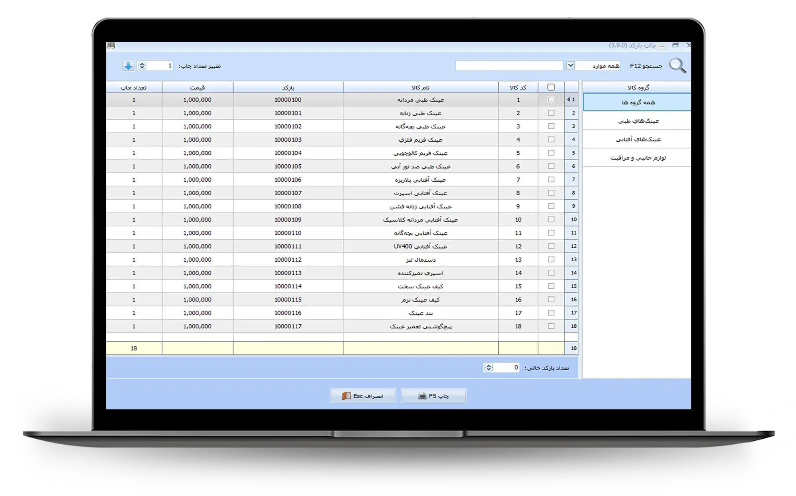This screenshot has width=796, height=496.
Task: Restore the window using title bar icon
Action: 675,45
